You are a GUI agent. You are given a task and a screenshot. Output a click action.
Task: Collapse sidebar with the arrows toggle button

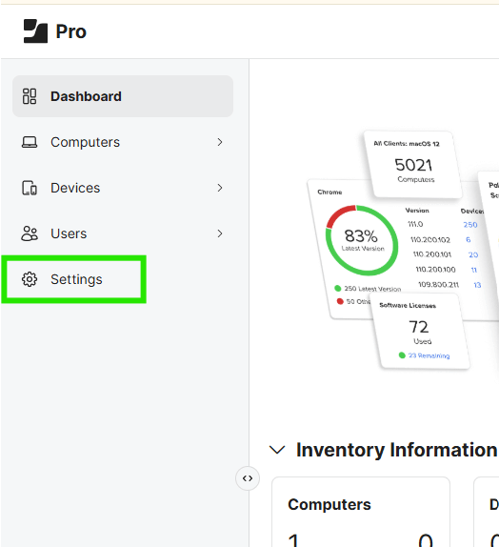click(248, 478)
